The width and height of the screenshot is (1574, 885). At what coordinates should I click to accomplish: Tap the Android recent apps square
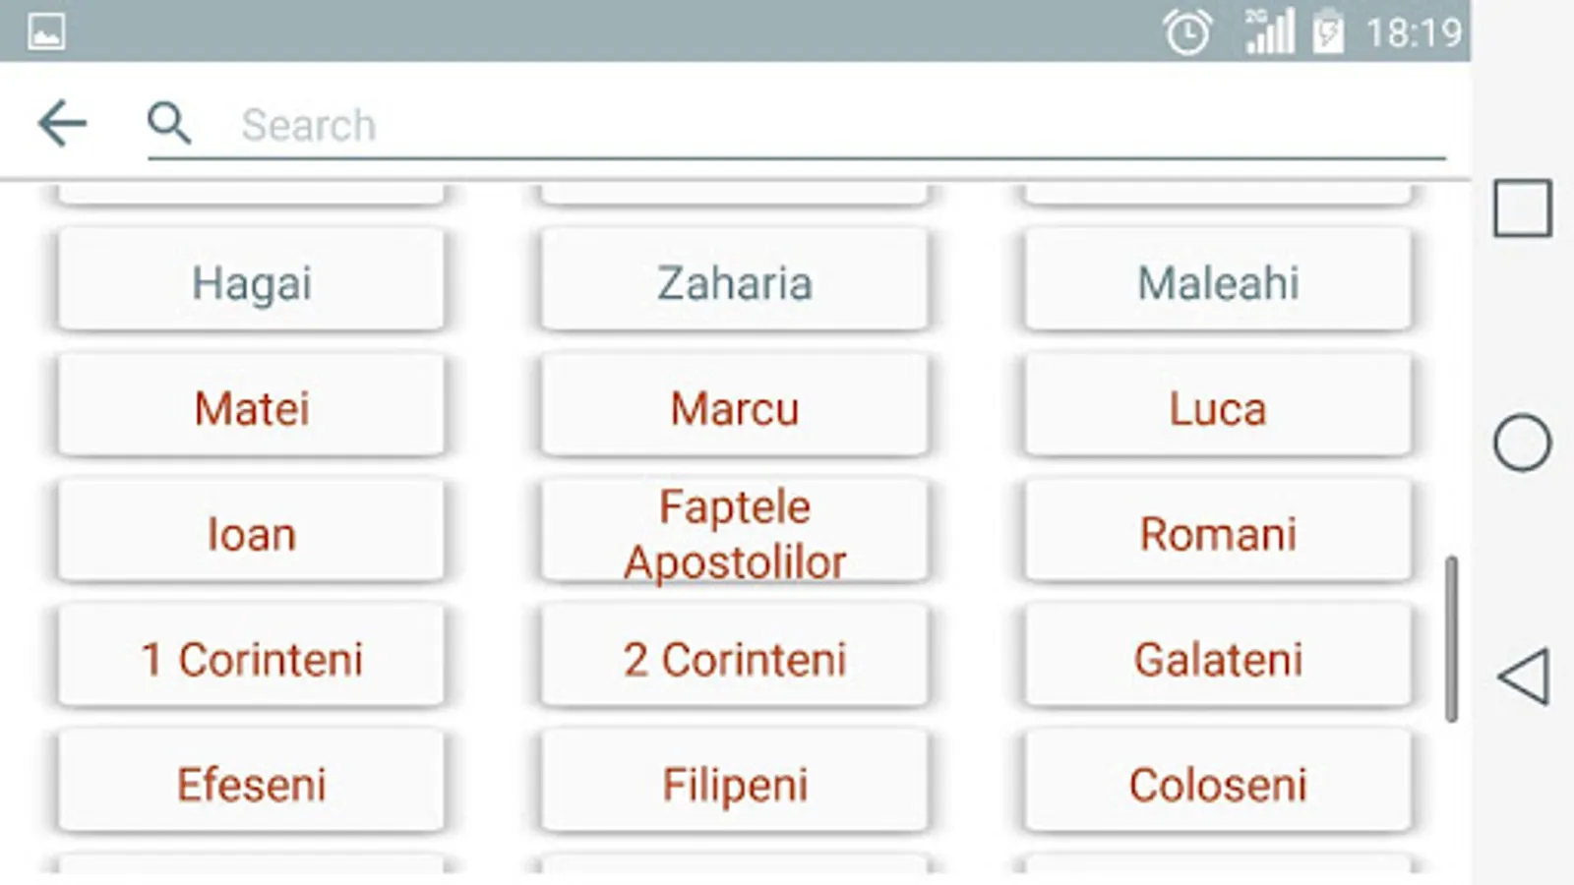click(1522, 208)
